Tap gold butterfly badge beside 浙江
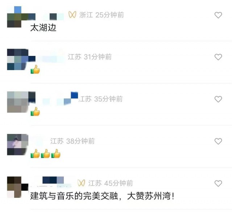This screenshot has height=212, width=232. coord(72,15)
